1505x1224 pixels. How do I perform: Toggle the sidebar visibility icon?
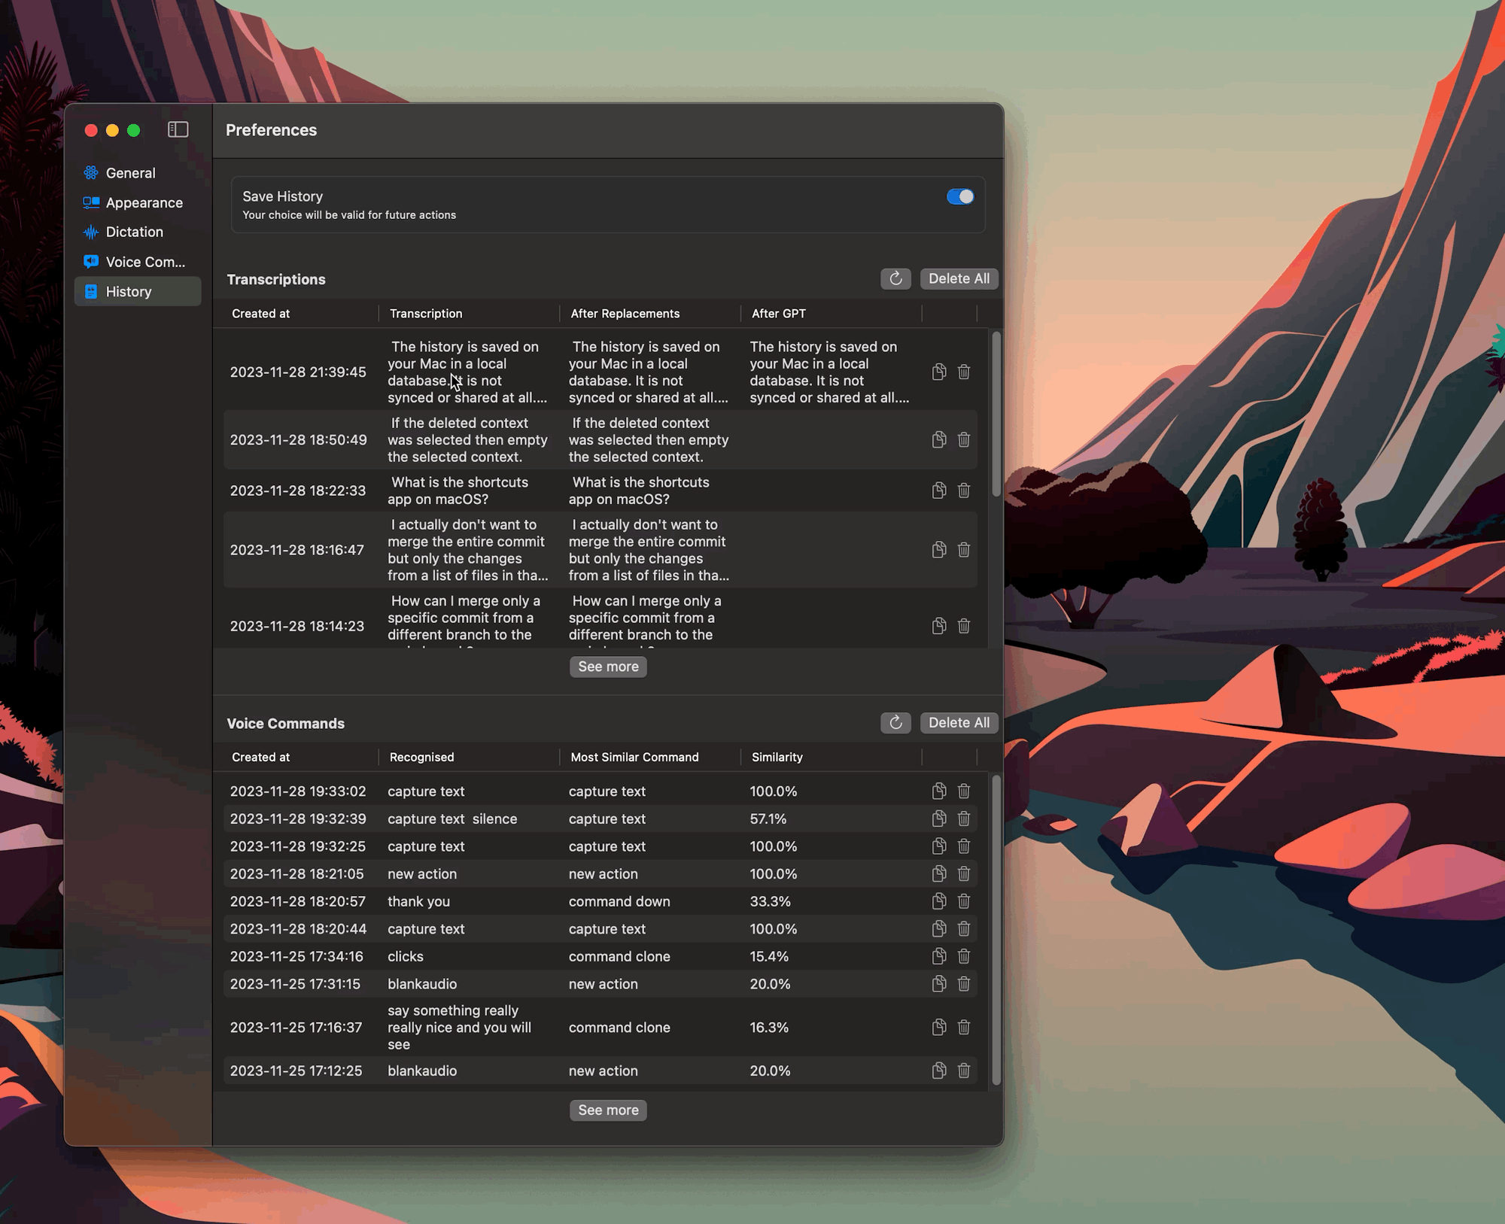pyautogui.click(x=178, y=129)
